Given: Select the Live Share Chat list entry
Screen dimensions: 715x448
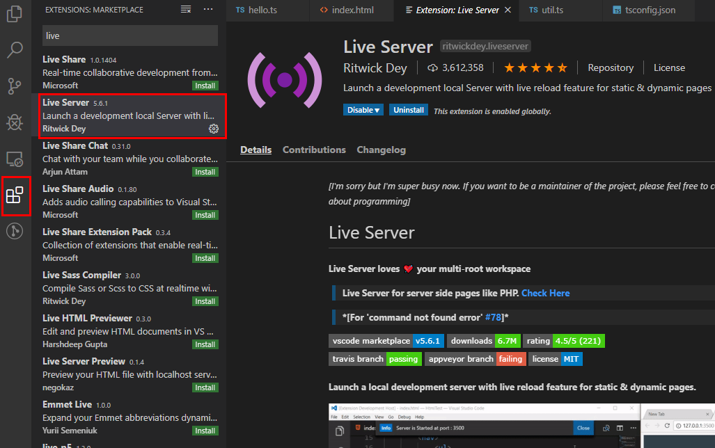Looking at the screenshot, I should [129, 159].
